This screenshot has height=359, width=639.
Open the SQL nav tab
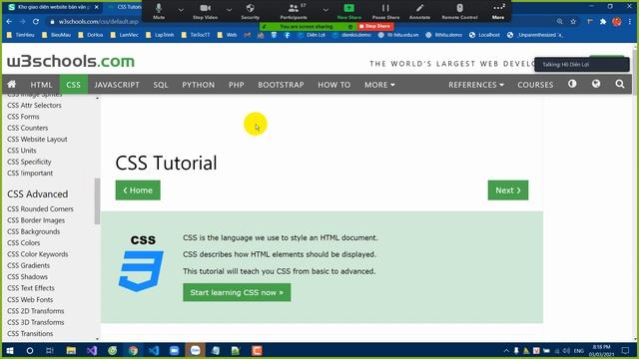(161, 85)
